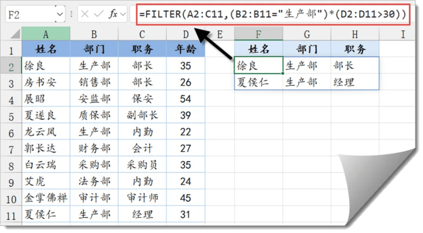The width and height of the screenshot is (423, 233).
Task: Select column F header
Action: coord(259,34)
